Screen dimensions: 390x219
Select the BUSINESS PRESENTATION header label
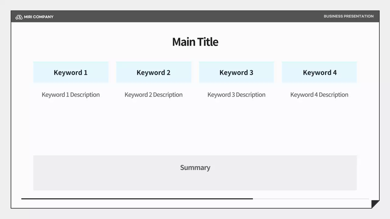349,16
